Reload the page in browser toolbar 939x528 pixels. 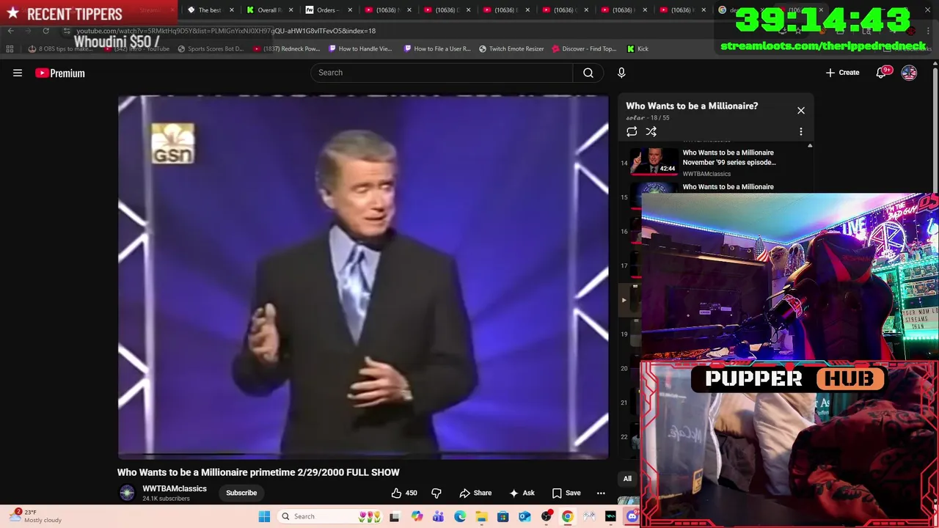point(45,31)
